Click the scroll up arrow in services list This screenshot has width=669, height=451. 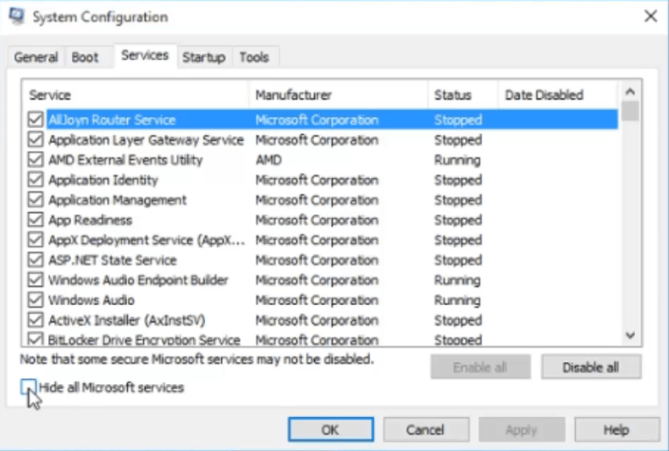pos(630,91)
